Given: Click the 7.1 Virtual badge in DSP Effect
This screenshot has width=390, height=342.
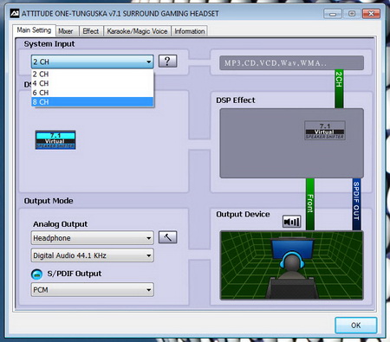Looking at the screenshot, I should [325, 131].
